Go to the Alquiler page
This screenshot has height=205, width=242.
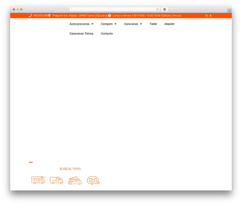[x=169, y=24]
